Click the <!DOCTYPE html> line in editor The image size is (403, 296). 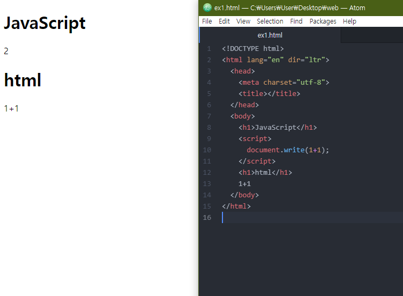[253, 49]
